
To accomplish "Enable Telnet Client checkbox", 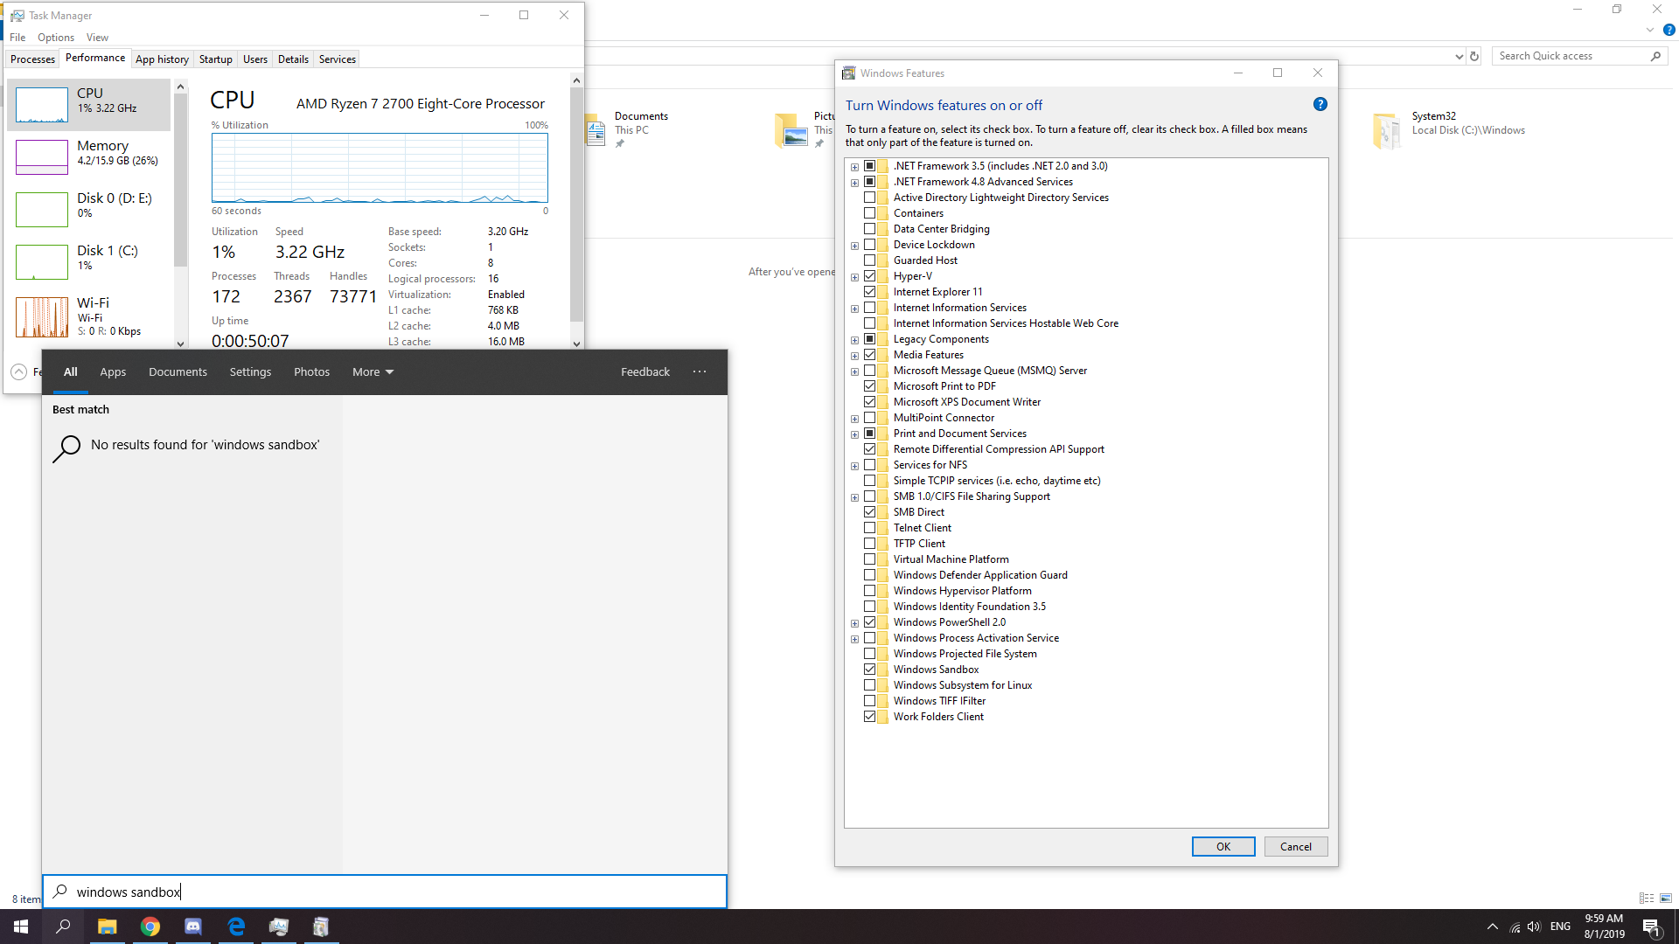I will (x=869, y=528).
